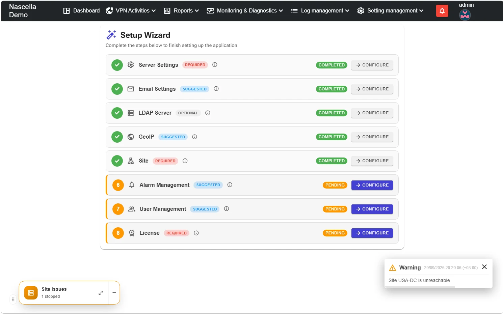The height and width of the screenshot is (314, 503).
Task: Click Configure for License
Action: [x=372, y=233]
